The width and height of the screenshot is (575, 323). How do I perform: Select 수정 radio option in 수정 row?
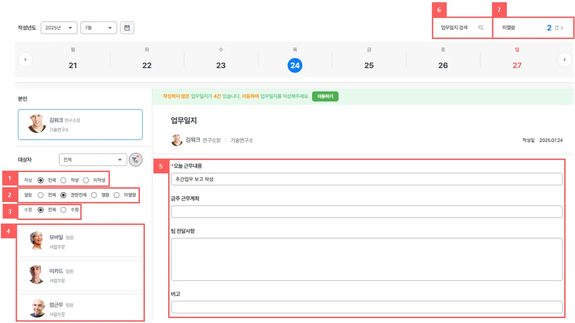(63, 210)
